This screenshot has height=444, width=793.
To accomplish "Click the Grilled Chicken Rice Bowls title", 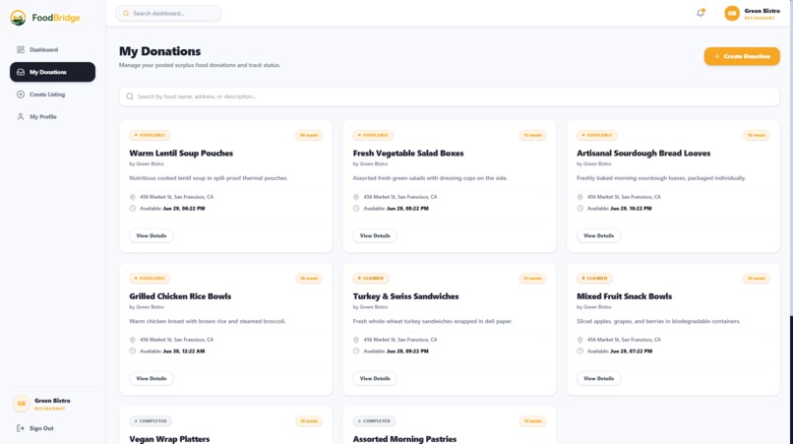I will point(180,296).
